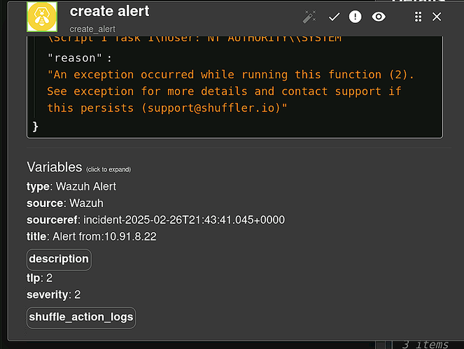Screen dimensions: 464x349
Task: Click the severity variable row
Action: point(53,294)
